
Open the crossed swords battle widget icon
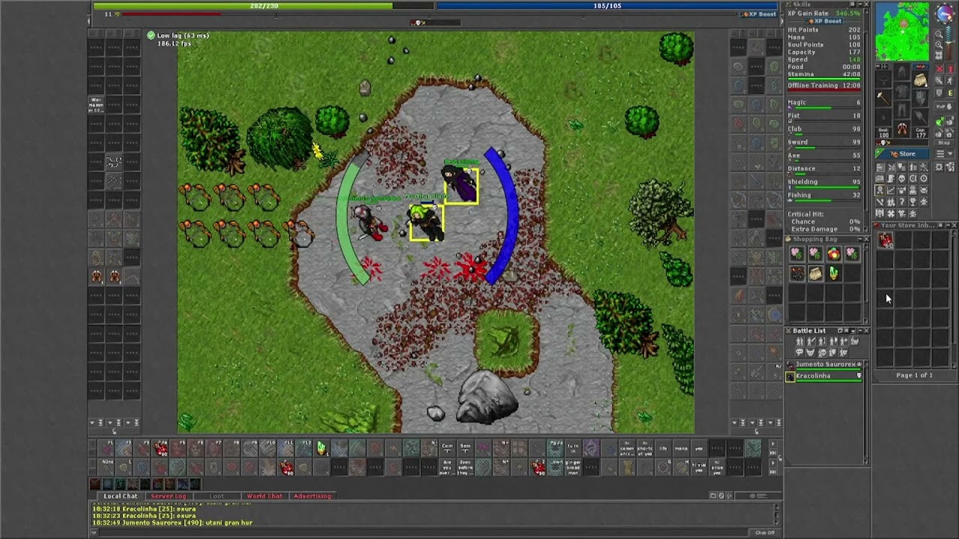891,167
